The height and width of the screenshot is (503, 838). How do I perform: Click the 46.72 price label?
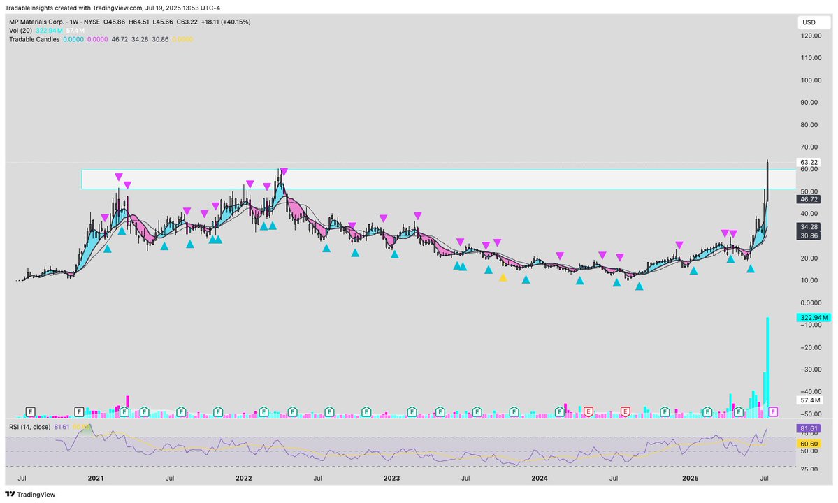pos(809,199)
